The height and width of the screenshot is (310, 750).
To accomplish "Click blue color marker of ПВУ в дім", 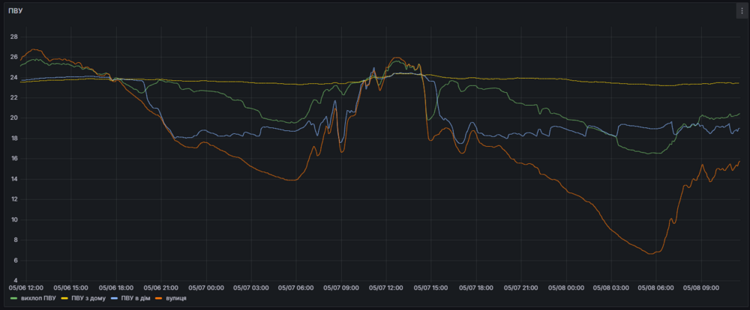I will [114, 298].
